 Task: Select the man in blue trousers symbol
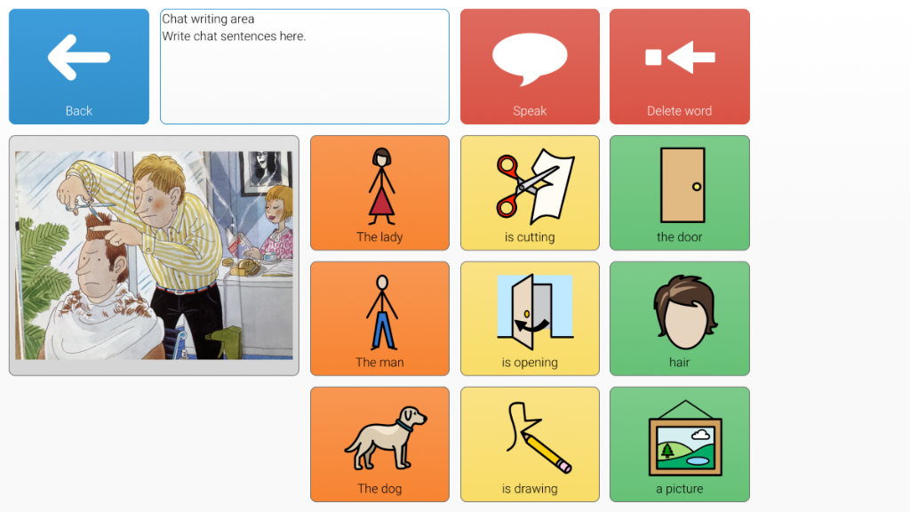(381, 312)
